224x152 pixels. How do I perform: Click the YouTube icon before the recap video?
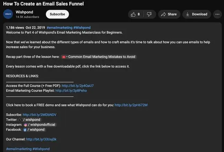64,56
